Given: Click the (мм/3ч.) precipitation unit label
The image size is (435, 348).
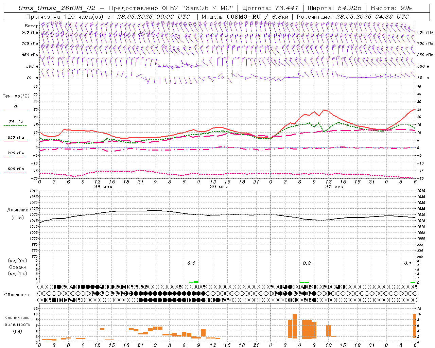Looking at the screenshot, I should [18, 261].
